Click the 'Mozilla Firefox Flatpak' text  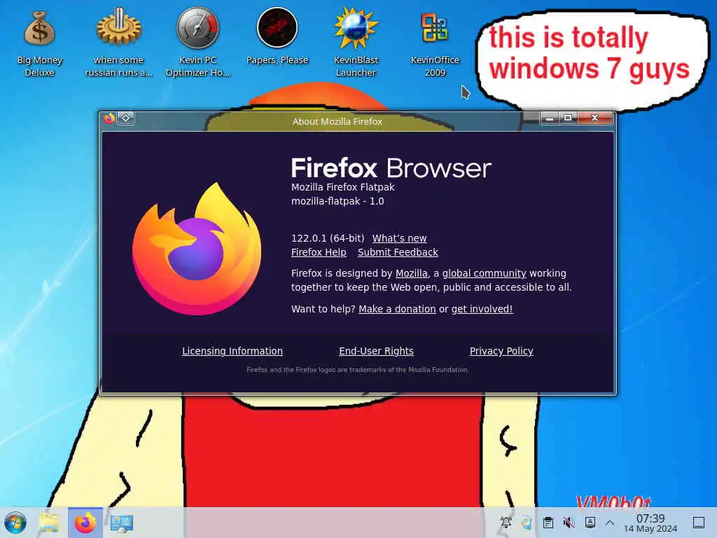pyautogui.click(x=343, y=187)
